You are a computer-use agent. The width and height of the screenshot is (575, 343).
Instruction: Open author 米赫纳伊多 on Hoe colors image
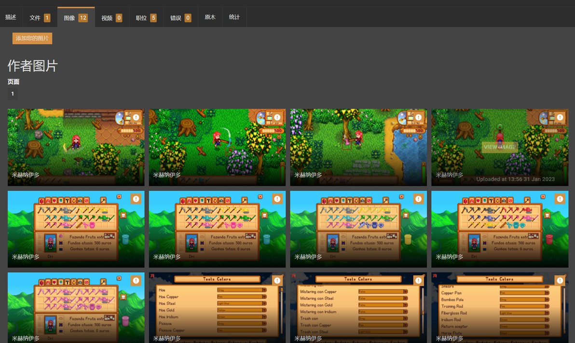pos(167,338)
